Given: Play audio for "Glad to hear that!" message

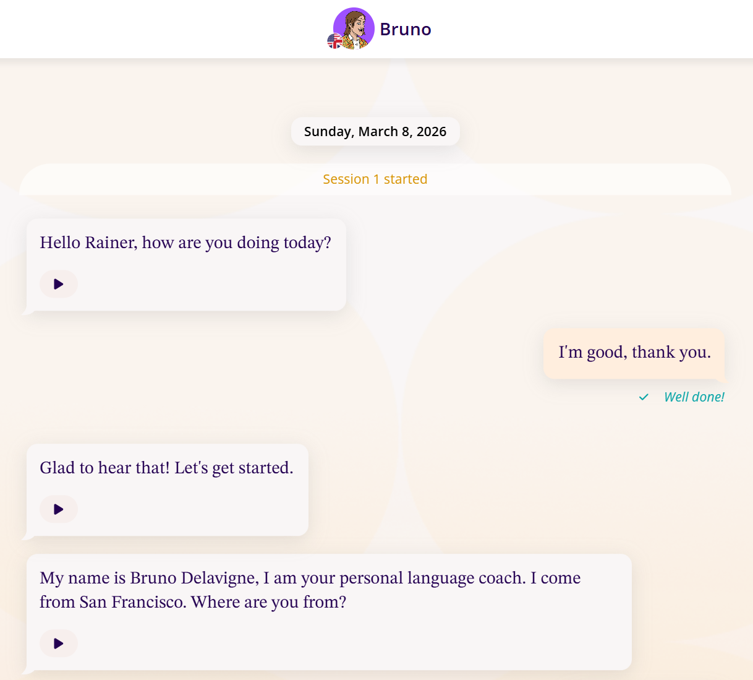Looking at the screenshot, I should (59, 509).
